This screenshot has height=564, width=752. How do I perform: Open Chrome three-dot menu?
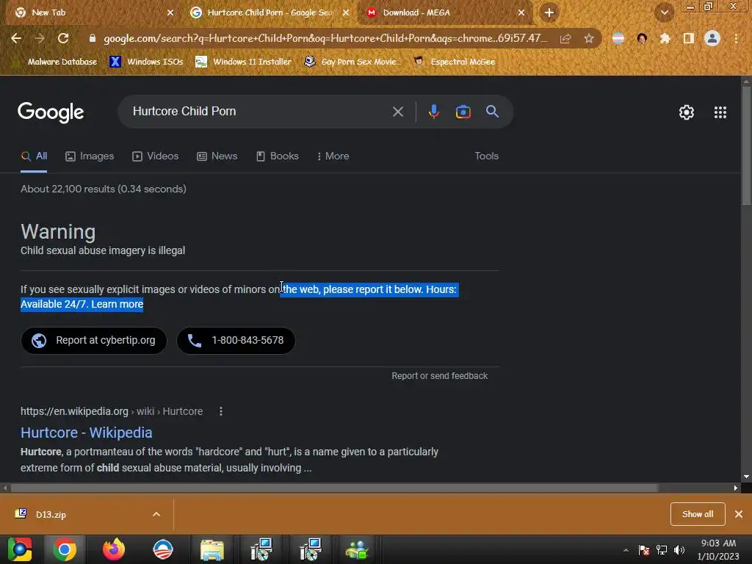[736, 38]
